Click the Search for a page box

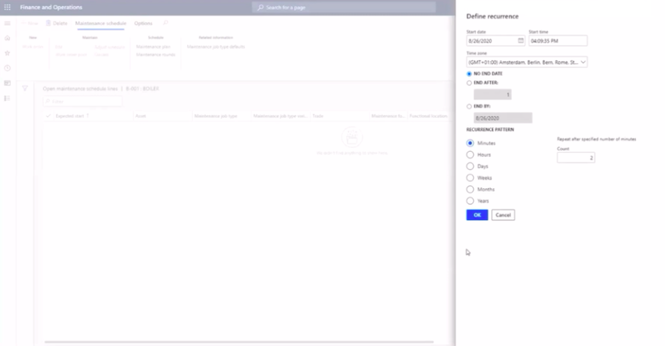click(x=344, y=8)
